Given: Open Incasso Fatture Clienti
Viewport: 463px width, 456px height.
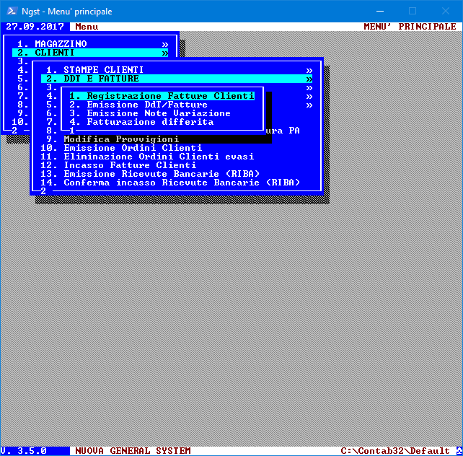Looking at the screenshot, I should (x=130, y=165).
